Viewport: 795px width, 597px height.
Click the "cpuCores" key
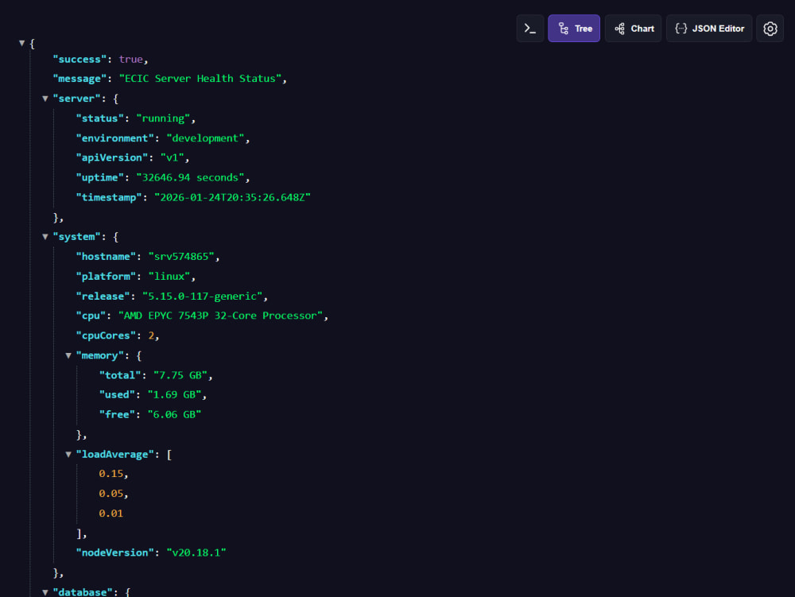[106, 335]
